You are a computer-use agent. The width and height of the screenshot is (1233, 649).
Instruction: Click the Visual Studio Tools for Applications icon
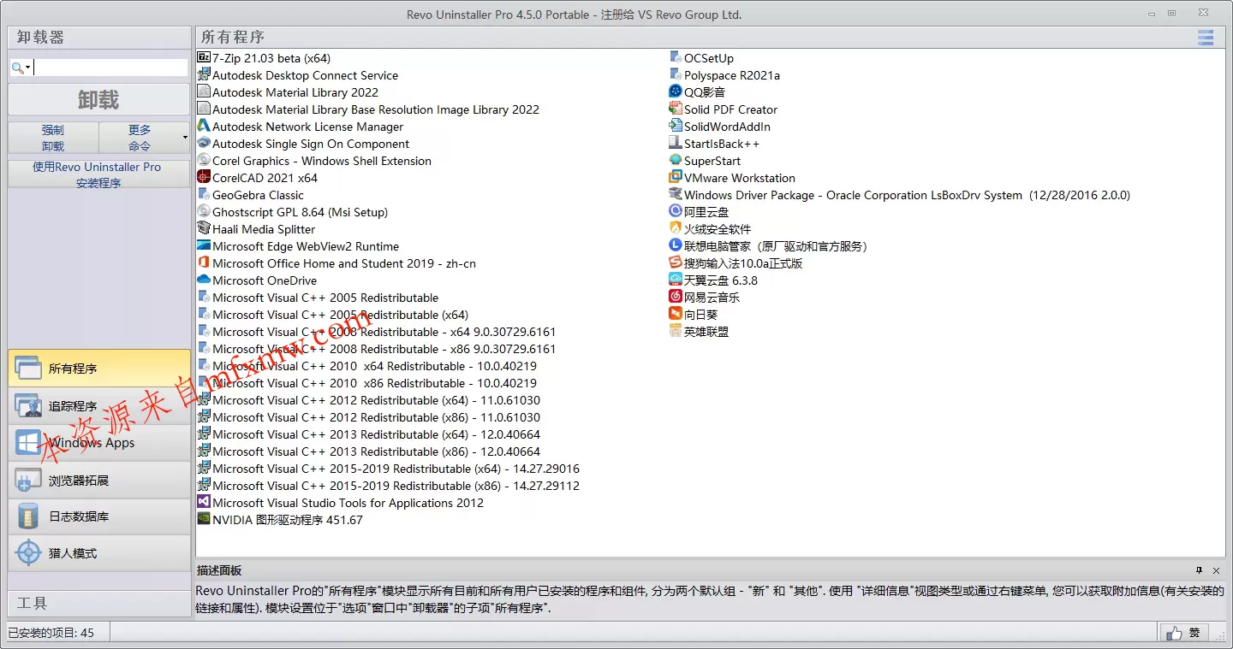click(204, 502)
